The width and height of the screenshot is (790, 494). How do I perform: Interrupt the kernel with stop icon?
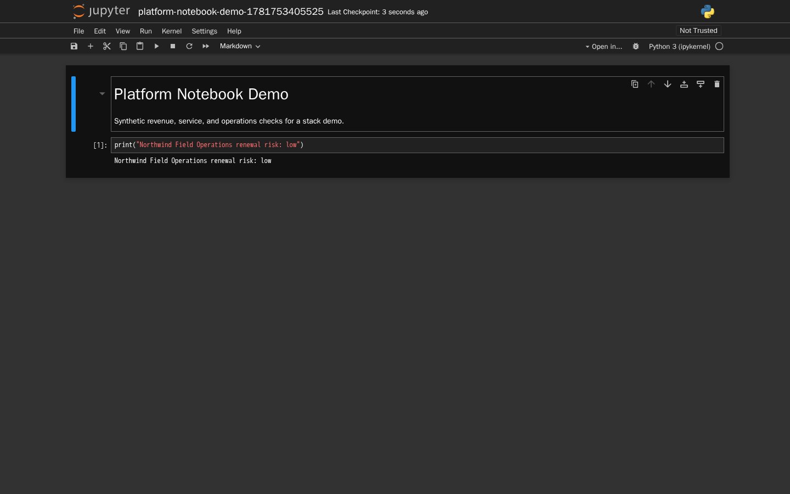pyautogui.click(x=173, y=46)
